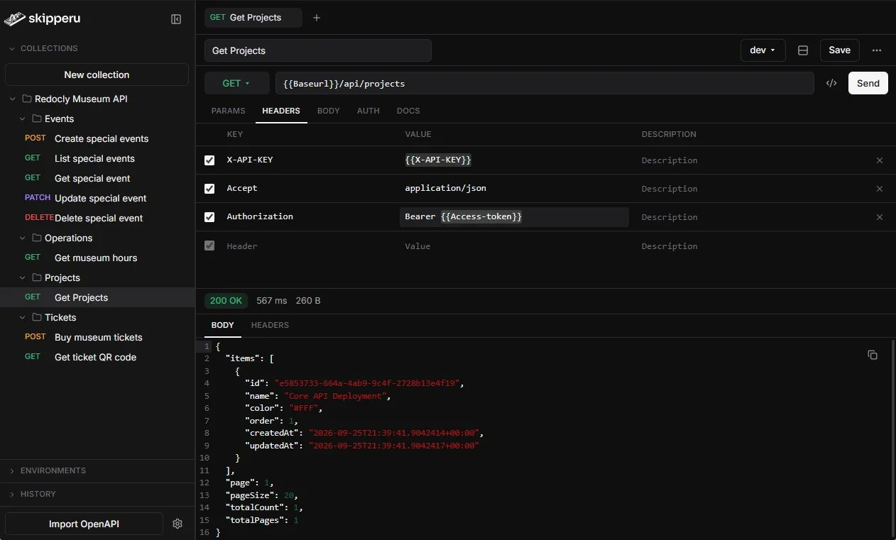The height and width of the screenshot is (540, 896).
Task: Click the request name field Get Projects
Action: (318, 50)
